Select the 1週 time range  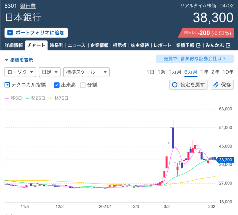162,72
